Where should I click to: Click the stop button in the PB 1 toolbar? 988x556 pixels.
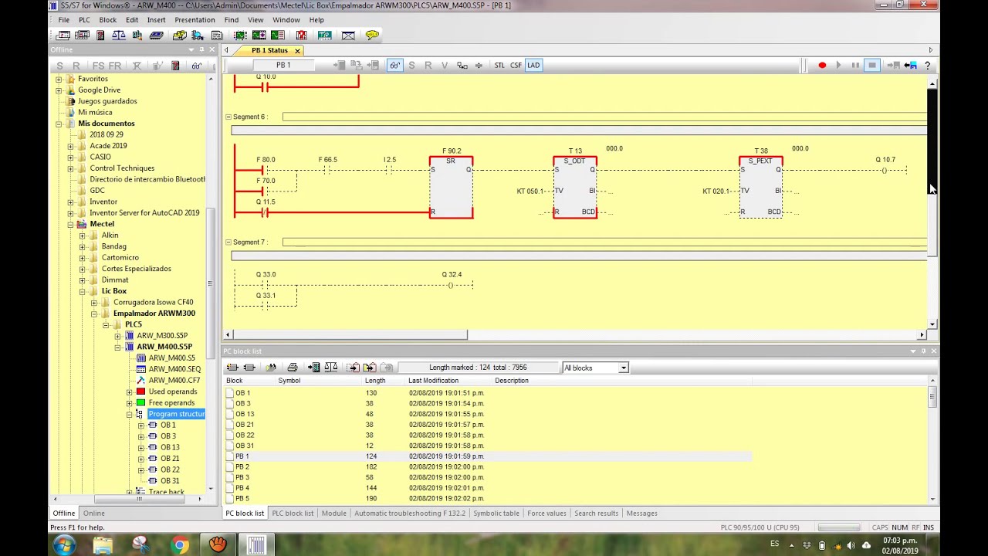click(x=871, y=65)
